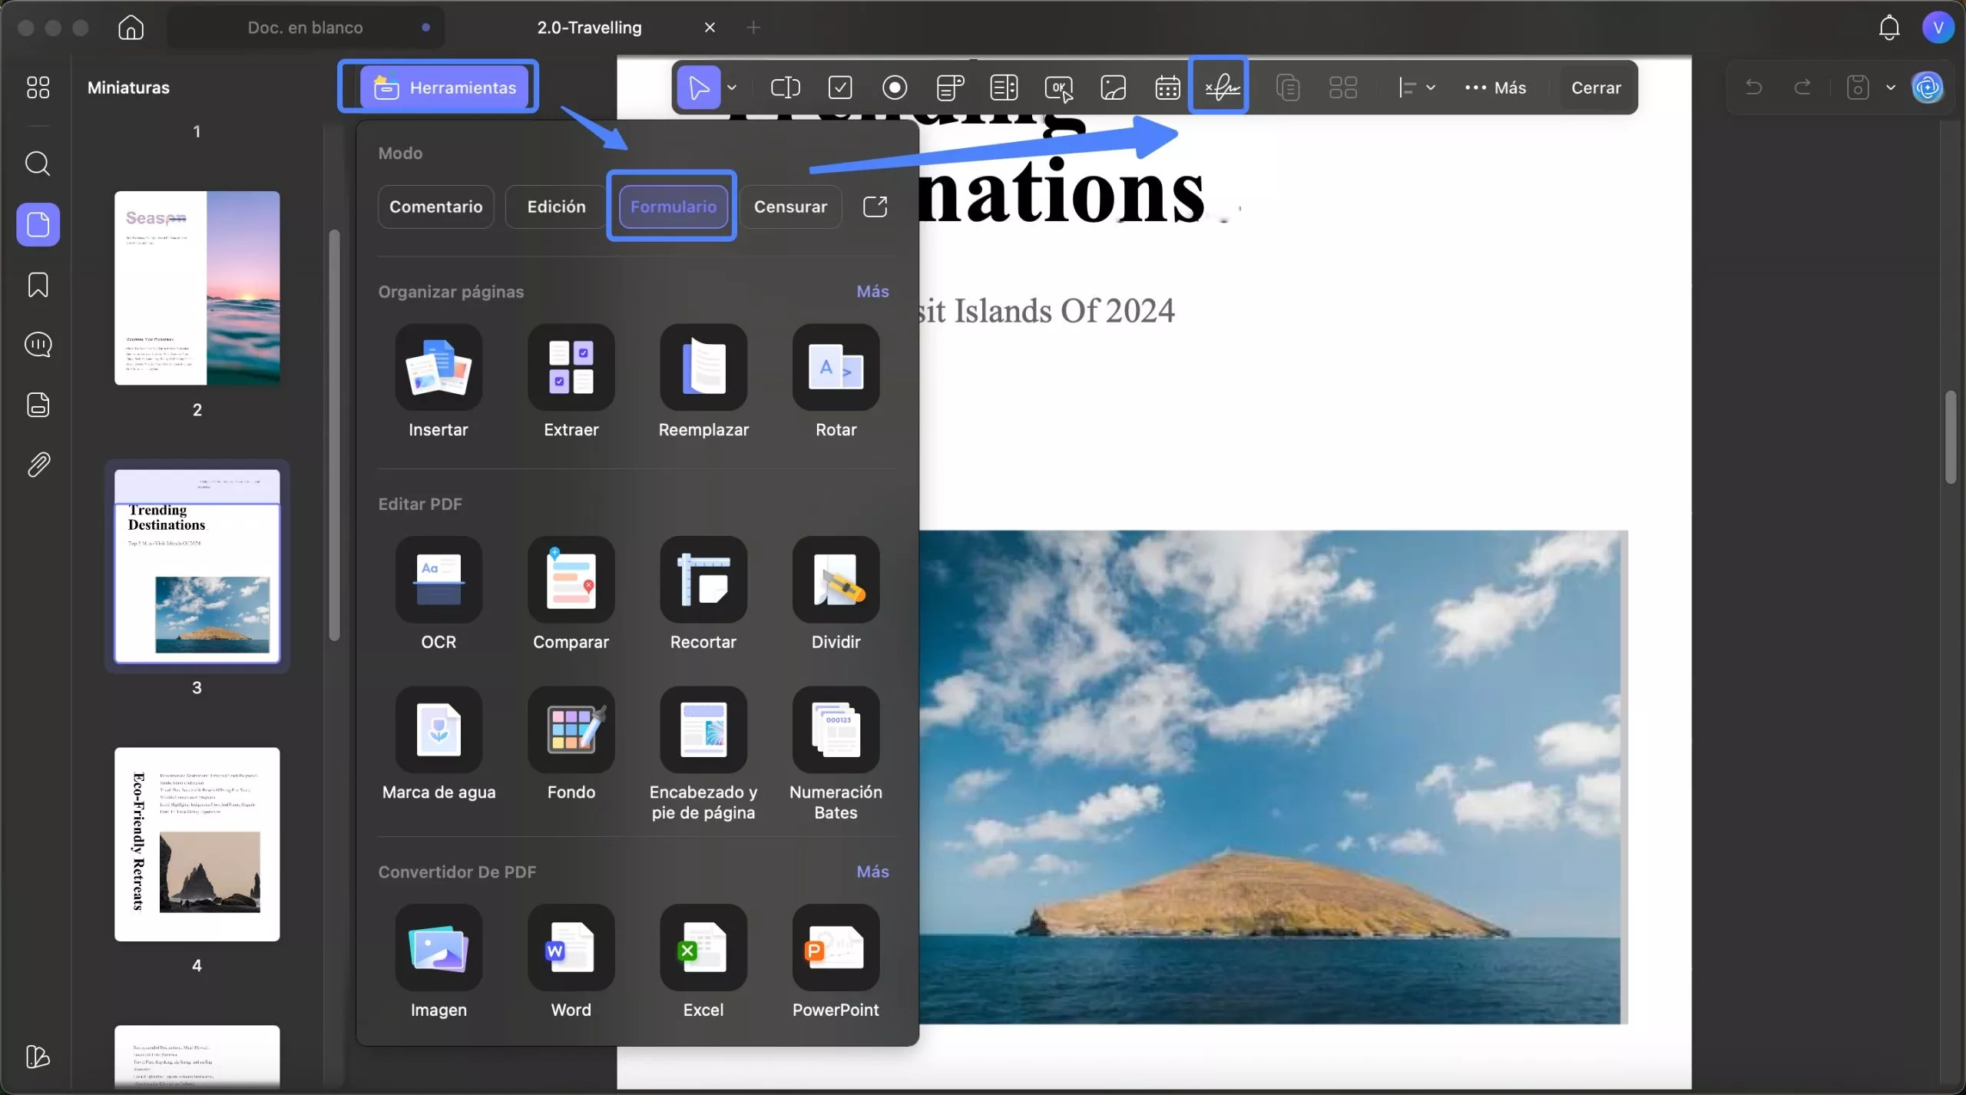Open the Fondo tool
This screenshot has width=1966, height=1095.
pos(571,744)
